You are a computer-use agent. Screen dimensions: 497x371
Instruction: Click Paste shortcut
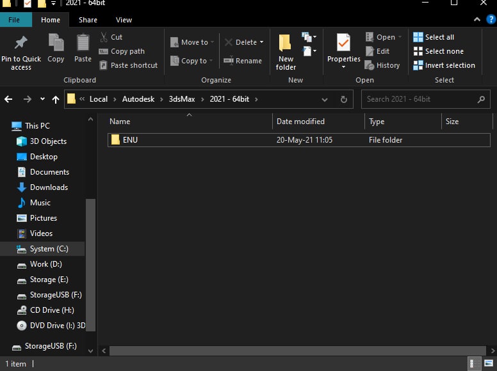tap(128, 65)
